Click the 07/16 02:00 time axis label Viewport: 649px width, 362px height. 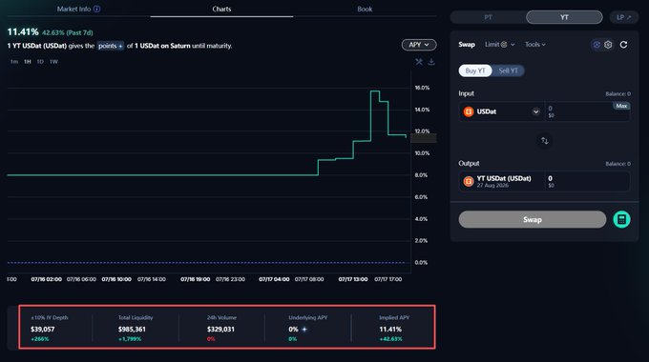pos(47,279)
